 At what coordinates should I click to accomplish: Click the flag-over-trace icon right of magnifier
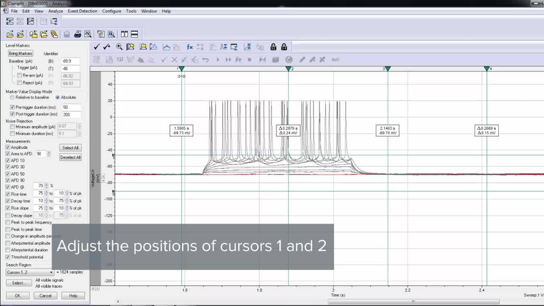coord(130,47)
